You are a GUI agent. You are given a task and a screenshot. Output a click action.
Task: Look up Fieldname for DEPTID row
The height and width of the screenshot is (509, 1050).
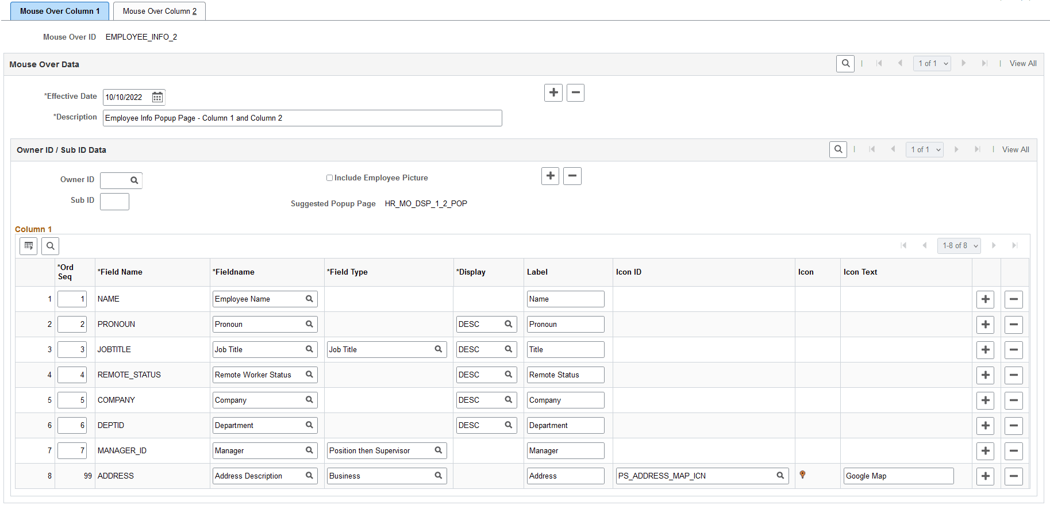(x=309, y=425)
